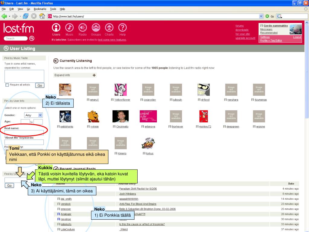This screenshot has width=309, height=232.
Task: Open the upgrade account link
Action: 245,38
